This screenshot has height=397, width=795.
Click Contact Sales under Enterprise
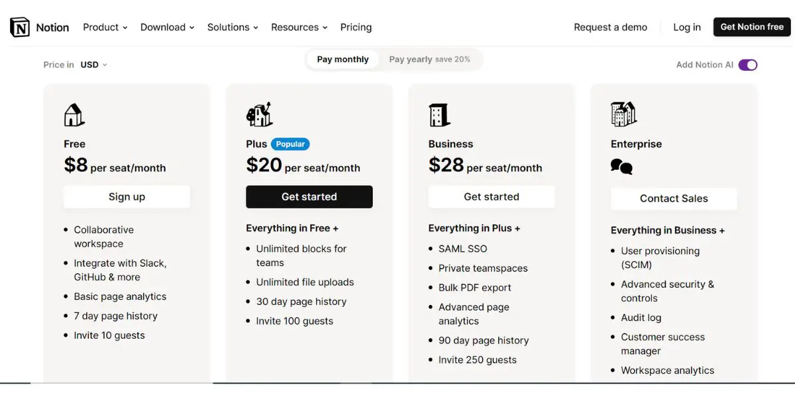[674, 198]
